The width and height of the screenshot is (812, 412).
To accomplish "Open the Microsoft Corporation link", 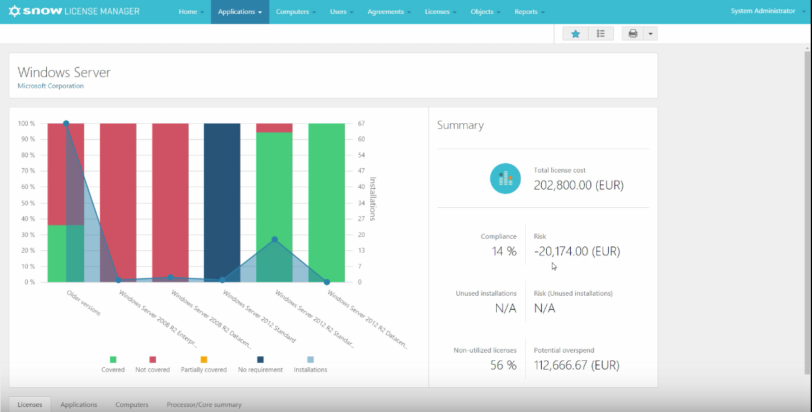I will click(51, 86).
